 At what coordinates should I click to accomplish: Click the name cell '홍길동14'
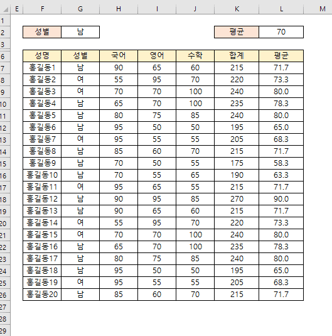click(x=42, y=223)
